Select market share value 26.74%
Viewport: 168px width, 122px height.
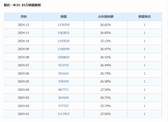(106, 74)
